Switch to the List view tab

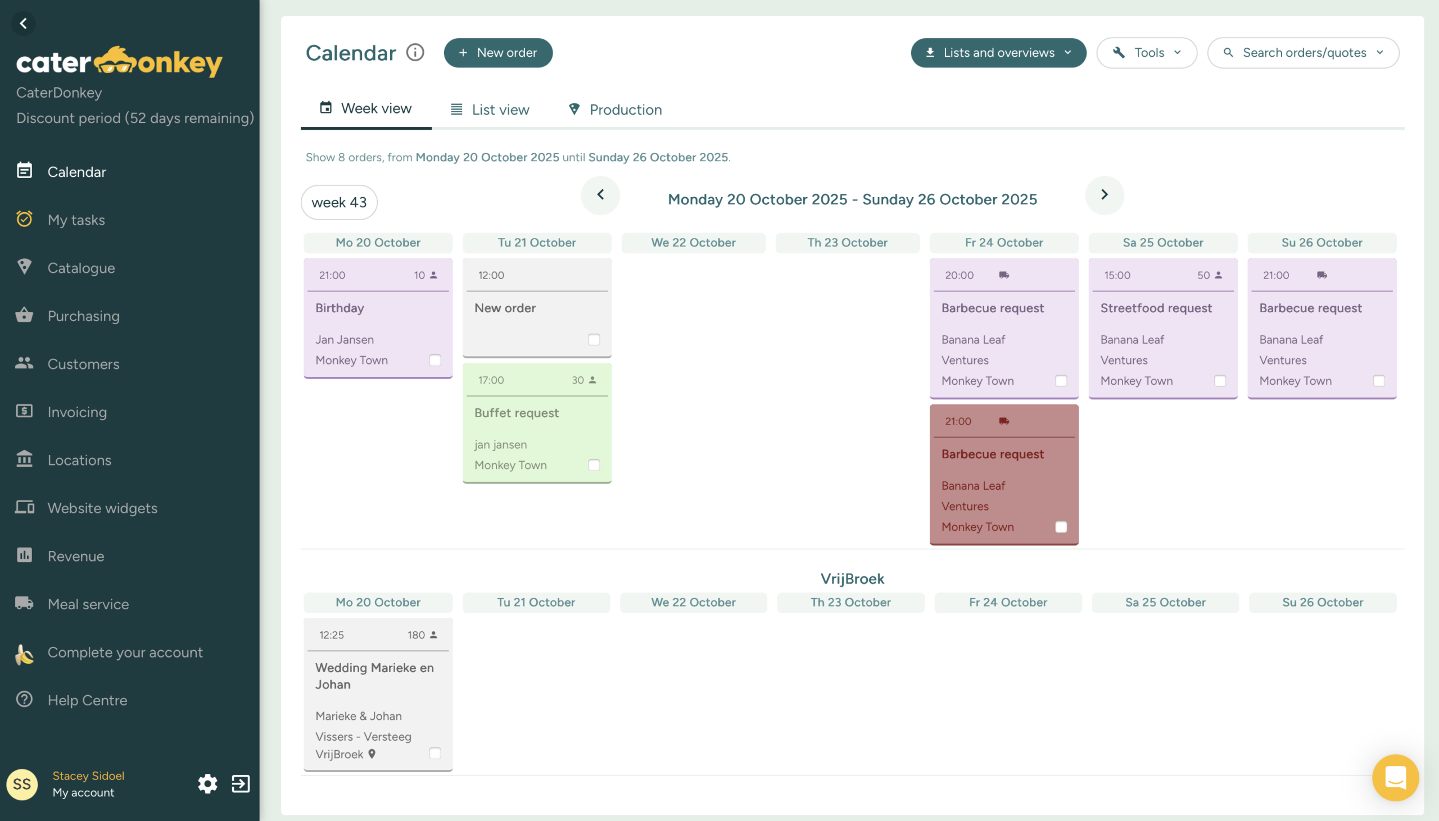[490, 110]
